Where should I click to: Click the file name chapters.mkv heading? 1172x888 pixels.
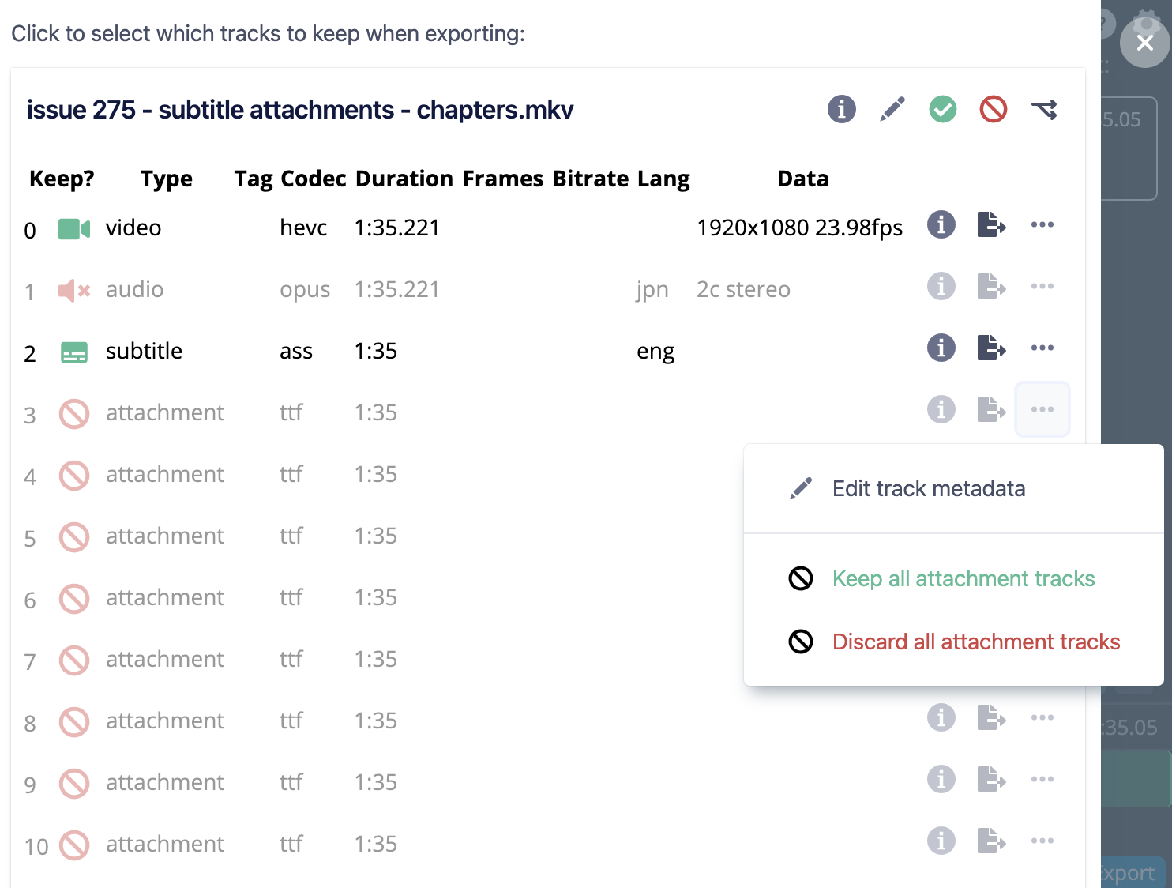coord(300,110)
